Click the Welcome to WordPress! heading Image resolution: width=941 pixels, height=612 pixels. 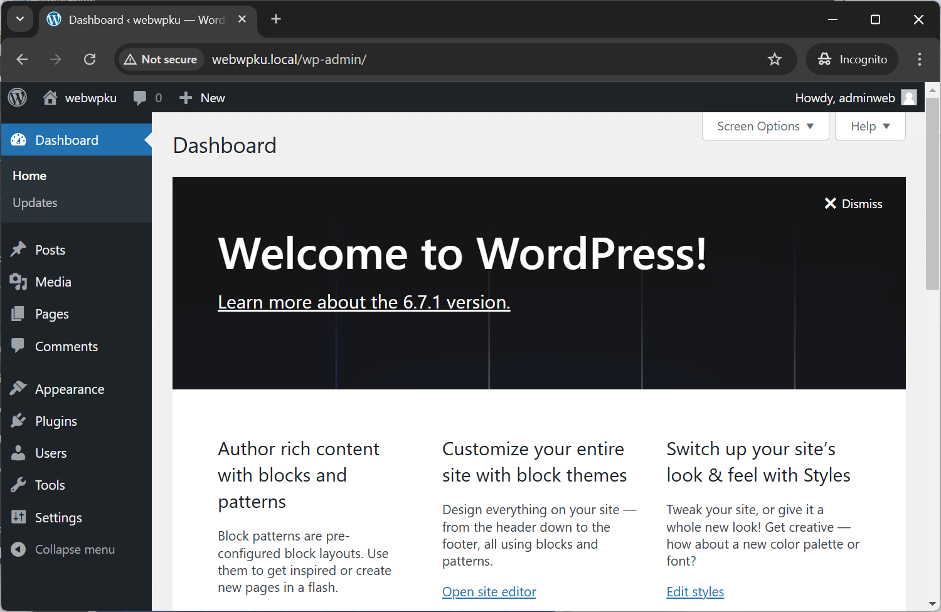(462, 254)
